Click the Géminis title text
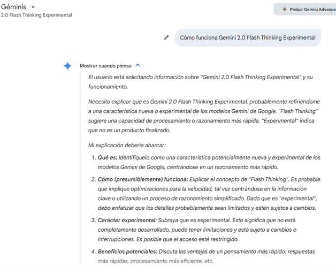 point(13,6)
